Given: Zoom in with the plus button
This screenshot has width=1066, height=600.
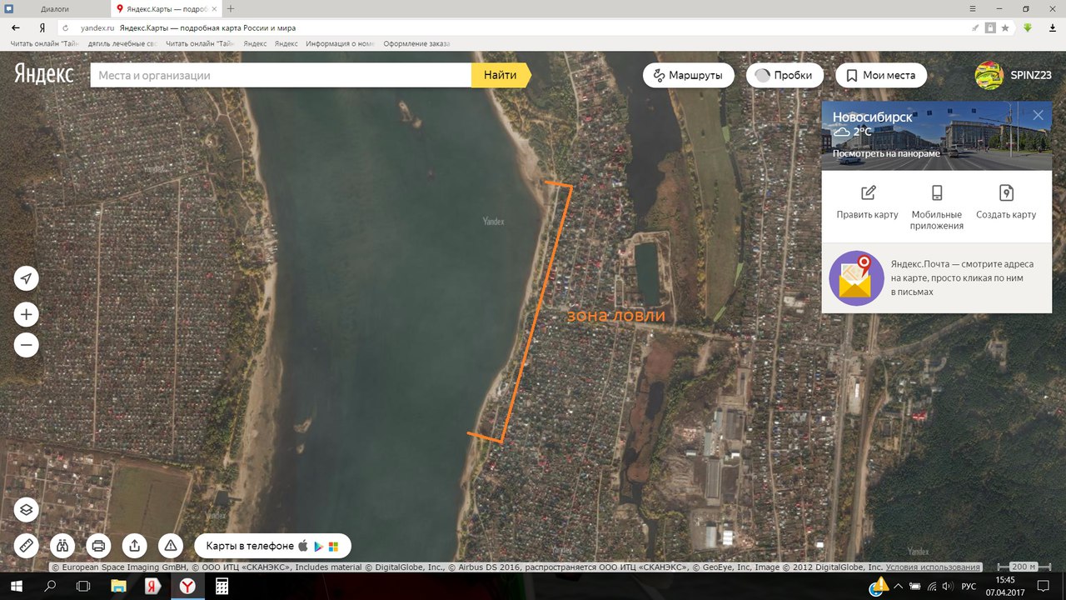Looking at the screenshot, I should click(x=27, y=314).
